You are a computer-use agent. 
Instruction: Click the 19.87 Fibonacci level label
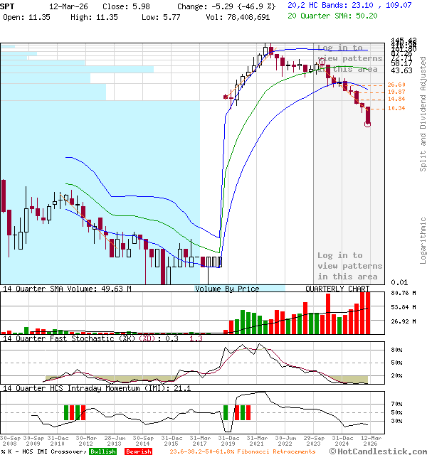[x=396, y=92]
